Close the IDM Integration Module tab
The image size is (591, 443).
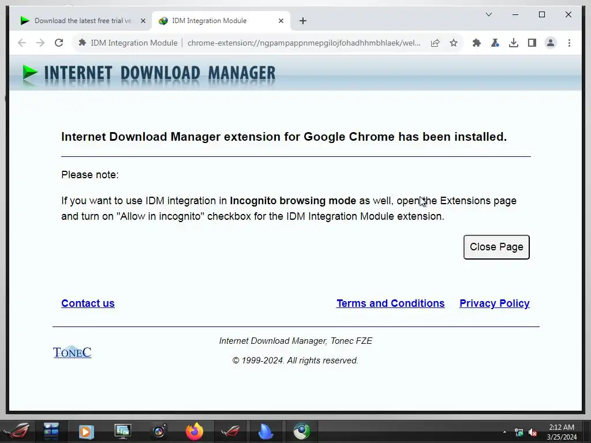pos(281,21)
